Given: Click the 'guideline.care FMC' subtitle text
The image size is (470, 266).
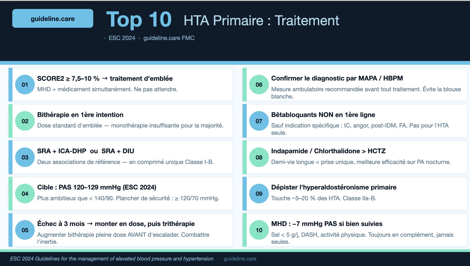Looking at the screenshot, I should pyautogui.click(x=169, y=38).
